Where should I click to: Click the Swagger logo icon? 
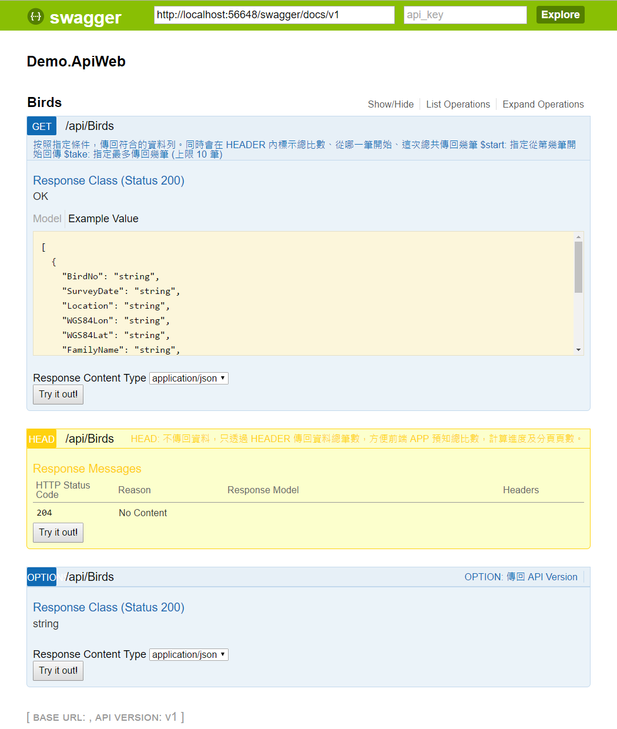pos(35,17)
